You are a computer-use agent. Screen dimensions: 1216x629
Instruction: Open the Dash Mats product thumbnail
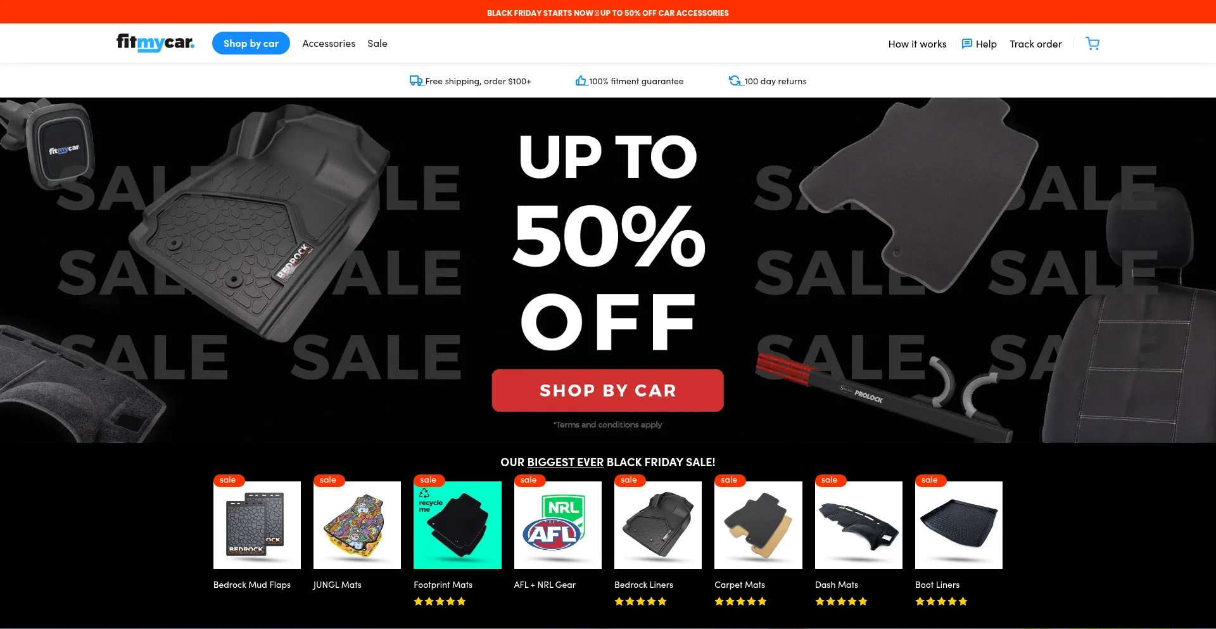(x=859, y=525)
